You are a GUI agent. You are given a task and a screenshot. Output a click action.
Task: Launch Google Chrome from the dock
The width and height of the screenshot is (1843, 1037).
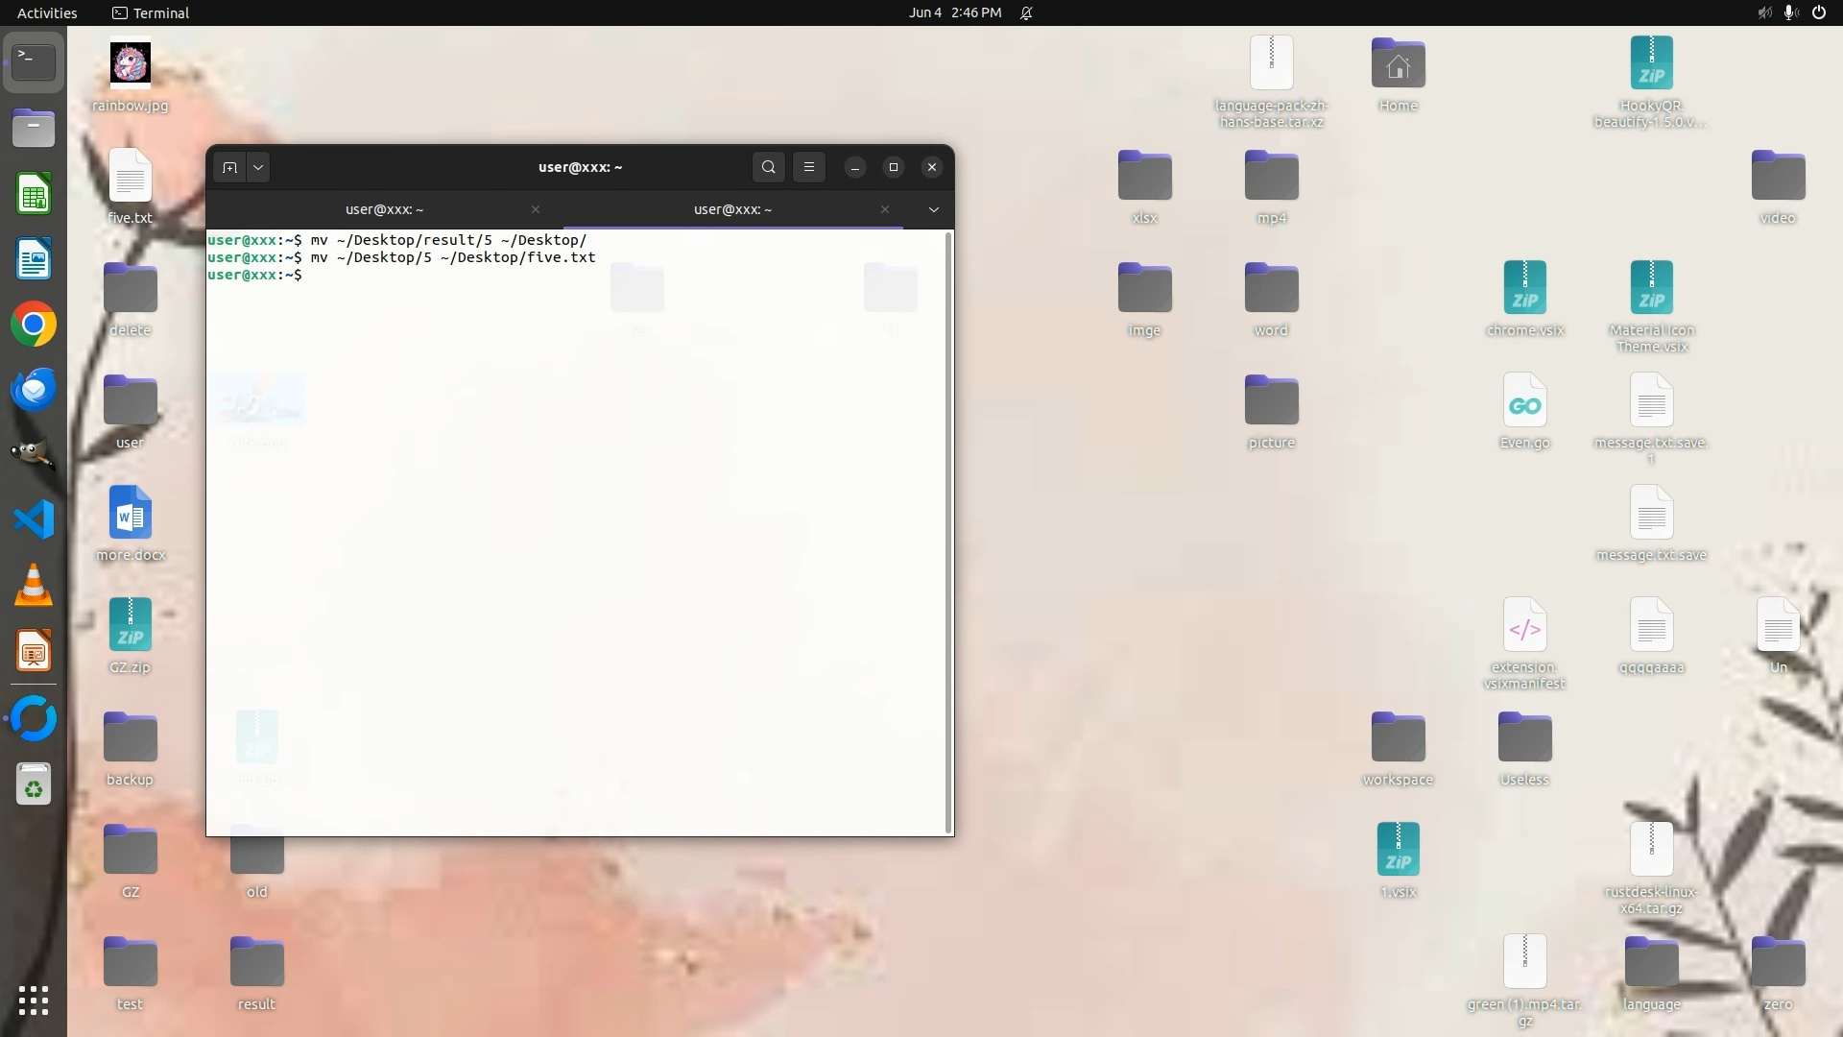[34, 325]
